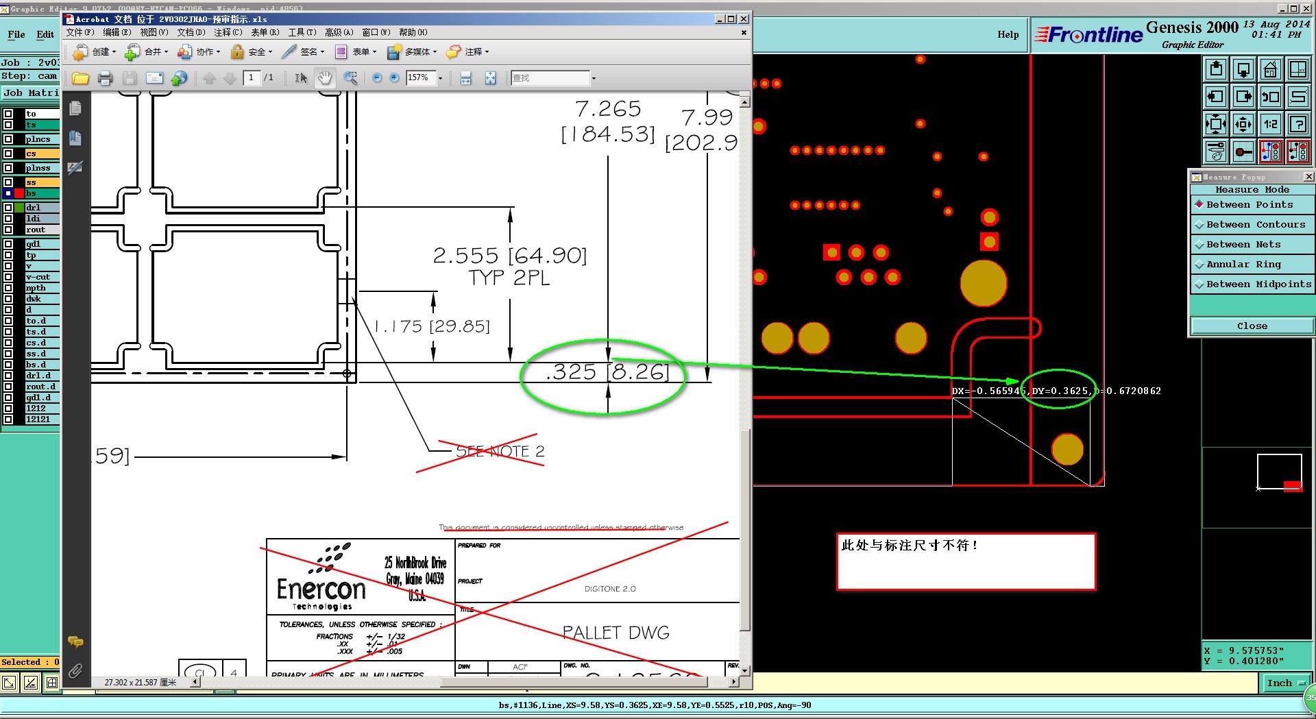This screenshot has width=1316, height=719.
Task: Open the 表单 (Forms) toolbar dropdown
Action: (x=355, y=52)
